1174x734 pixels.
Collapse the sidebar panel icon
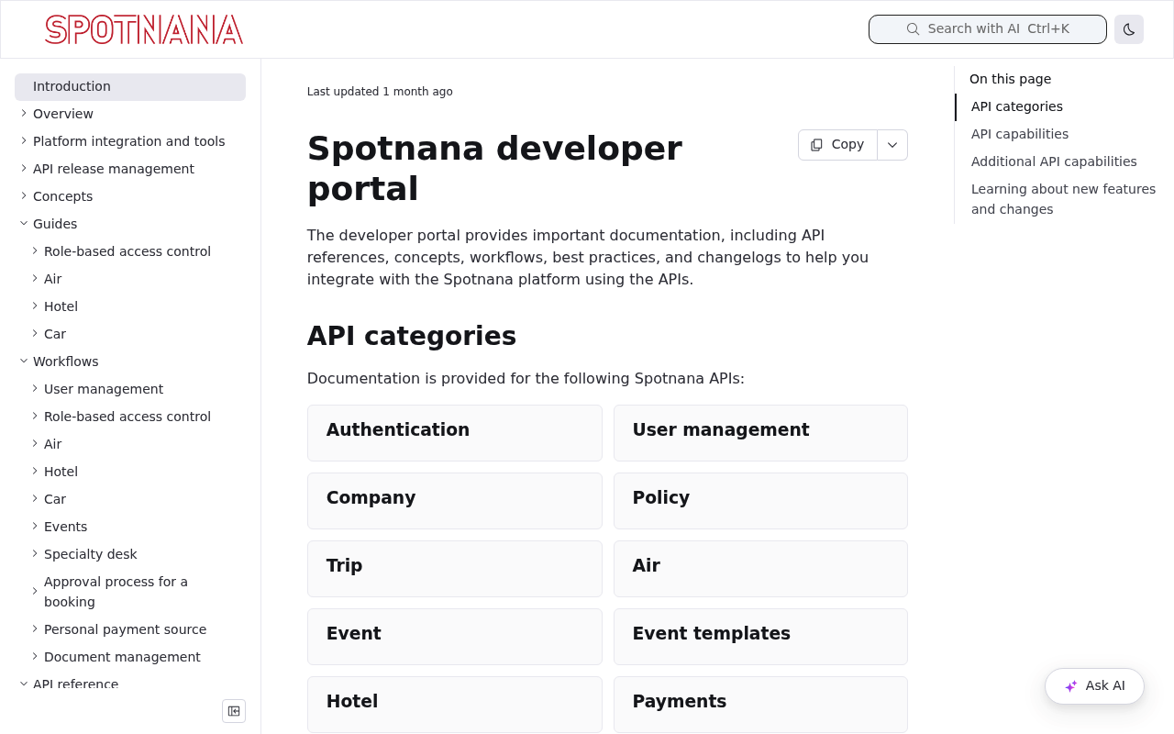tap(234, 711)
